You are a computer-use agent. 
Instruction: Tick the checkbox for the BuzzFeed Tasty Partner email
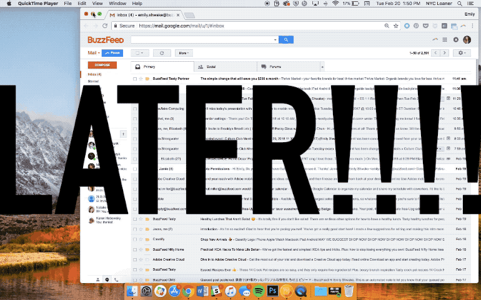pyautogui.click(x=135, y=79)
